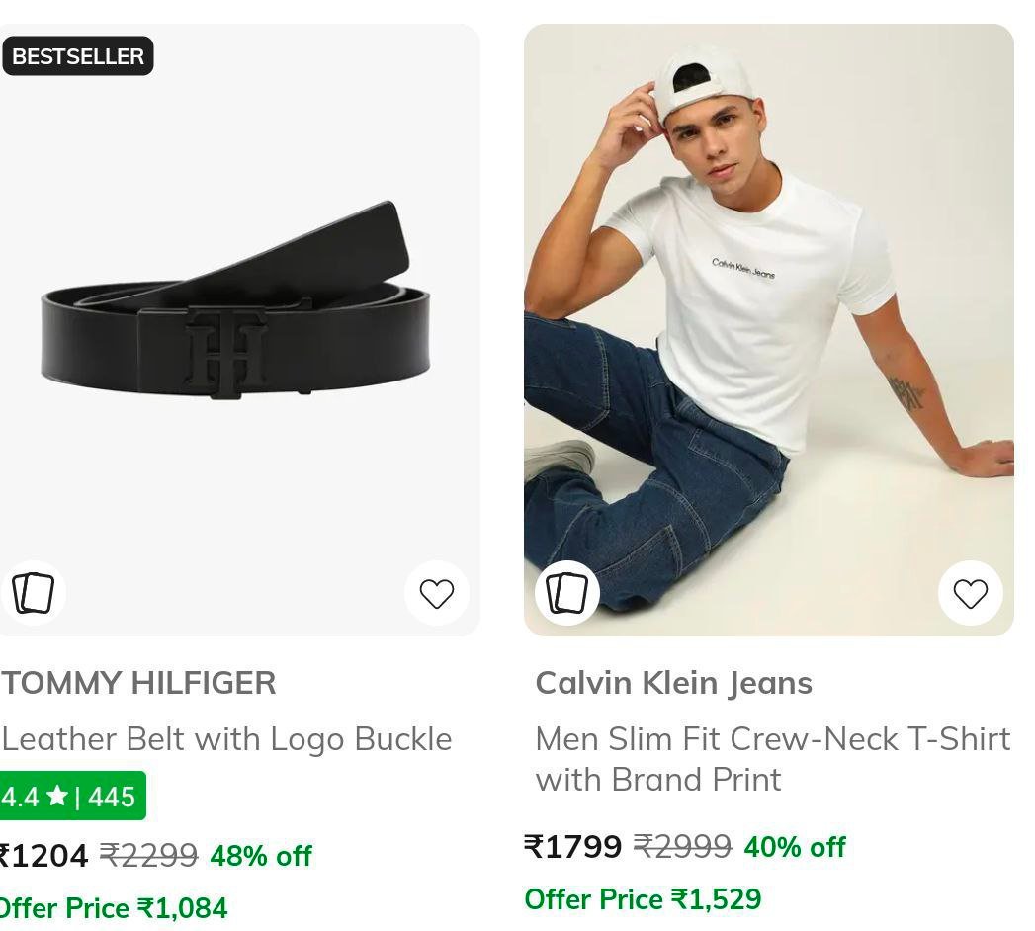Screen dimensions: 1035x931
Task: Click the Offer Price ₹1,529 text
Action: 643,899
